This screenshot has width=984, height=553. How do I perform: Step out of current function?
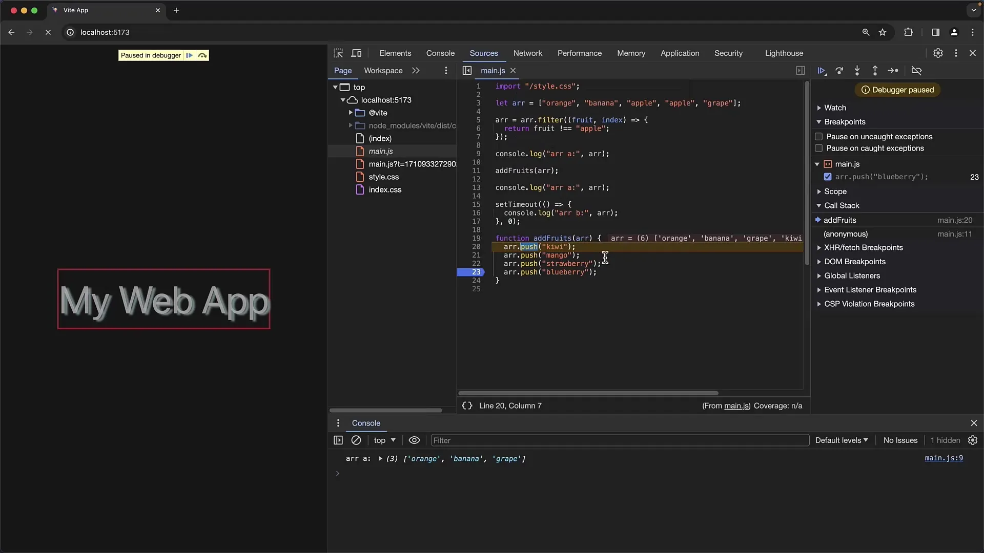click(x=875, y=71)
